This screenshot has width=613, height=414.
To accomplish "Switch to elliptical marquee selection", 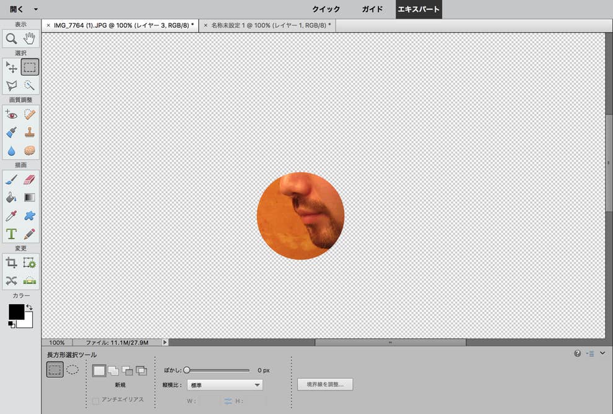I will [72, 370].
